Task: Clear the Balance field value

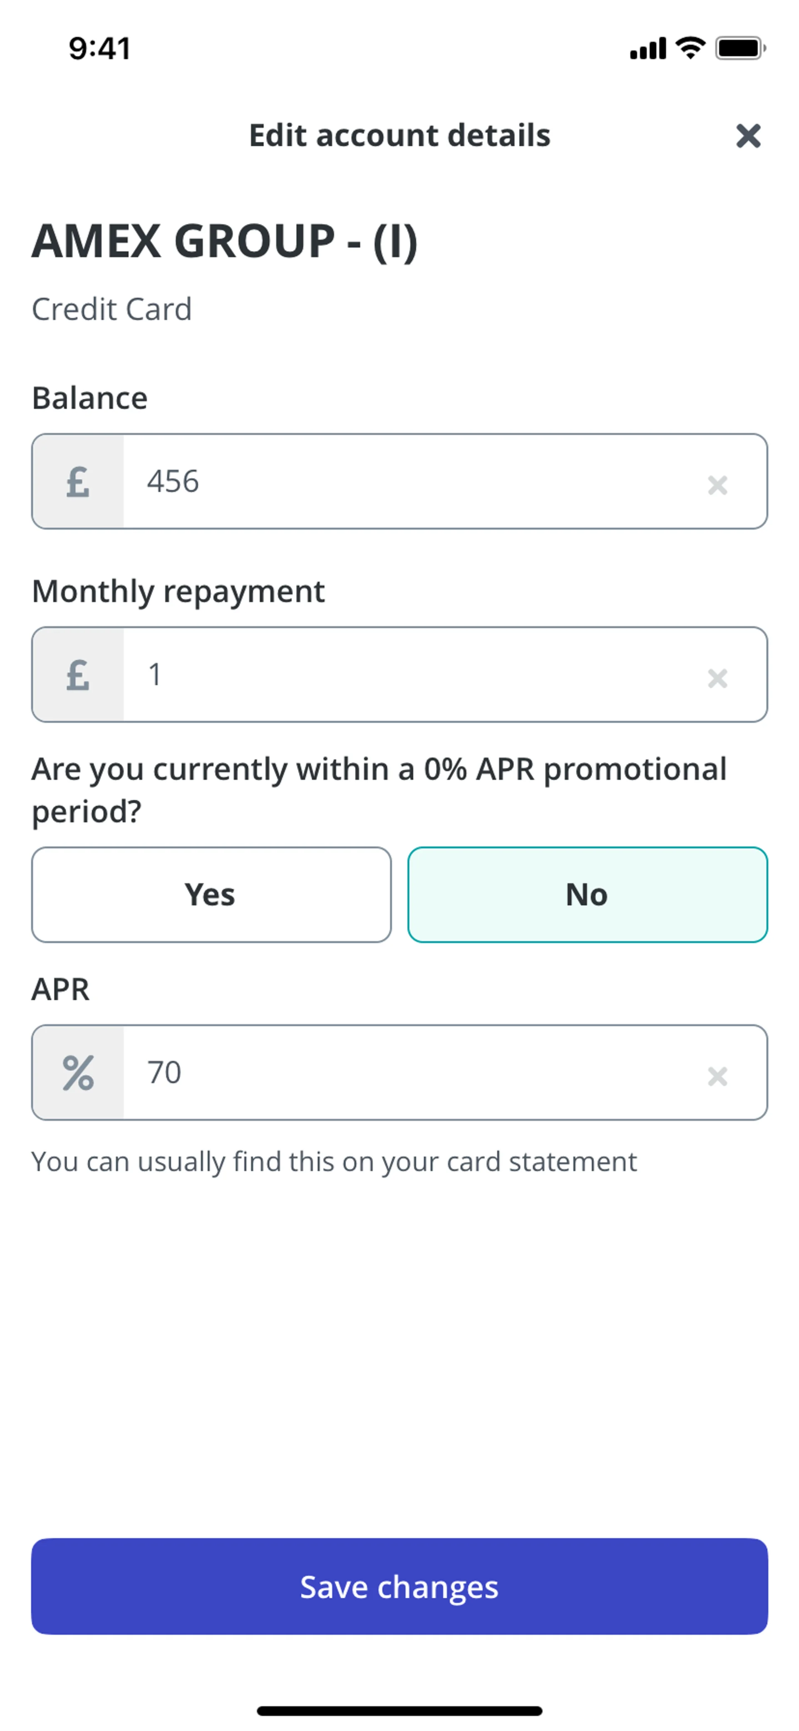Action: [717, 484]
